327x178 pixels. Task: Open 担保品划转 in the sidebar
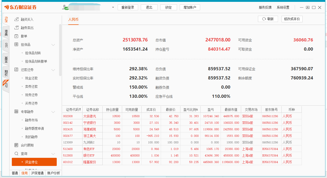[33, 53]
